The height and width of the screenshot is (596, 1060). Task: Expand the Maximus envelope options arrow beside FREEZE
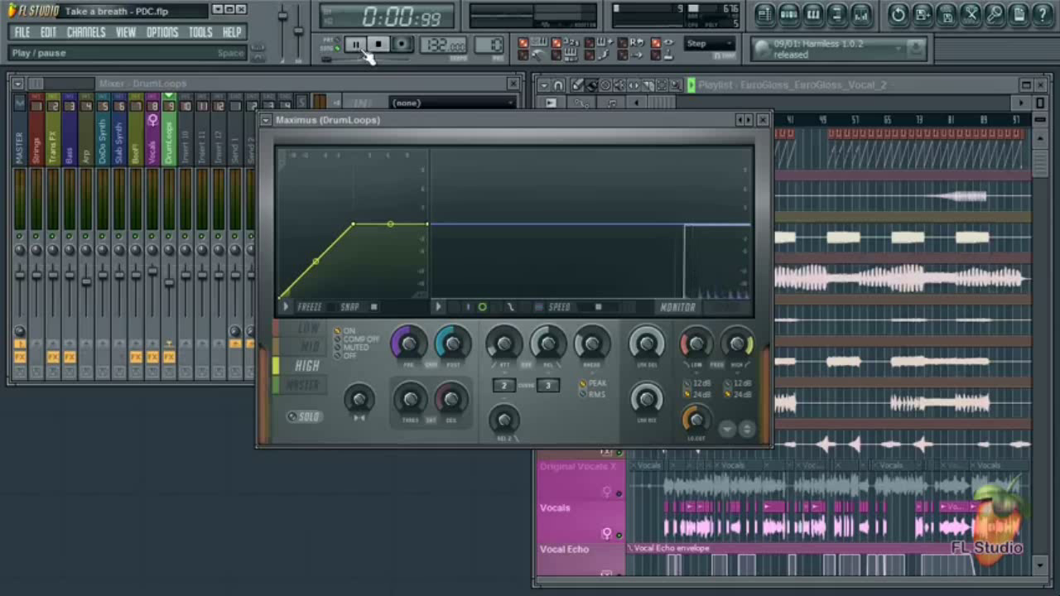click(286, 307)
